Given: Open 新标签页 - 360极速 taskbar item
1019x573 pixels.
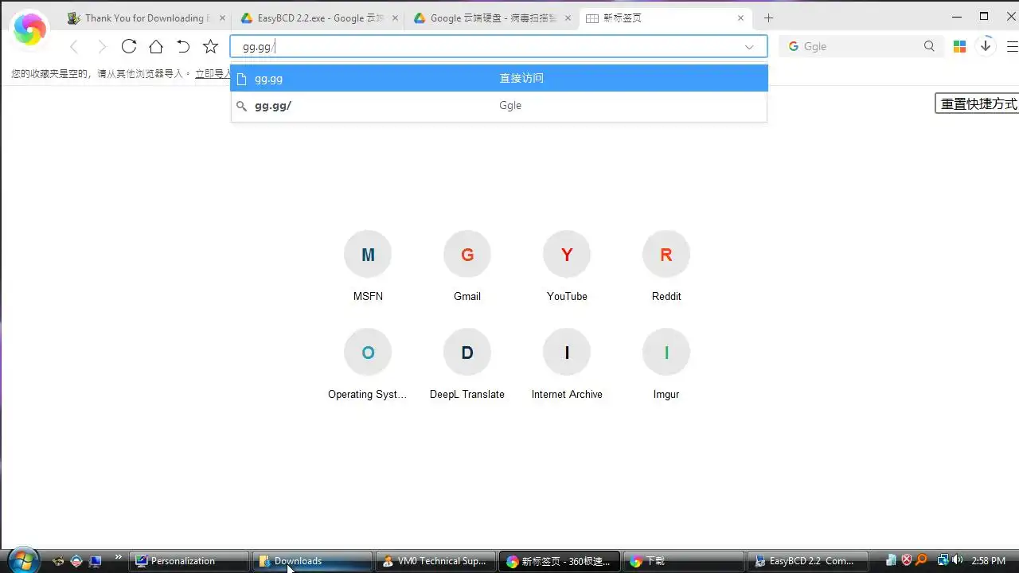Looking at the screenshot, I should [560, 561].
